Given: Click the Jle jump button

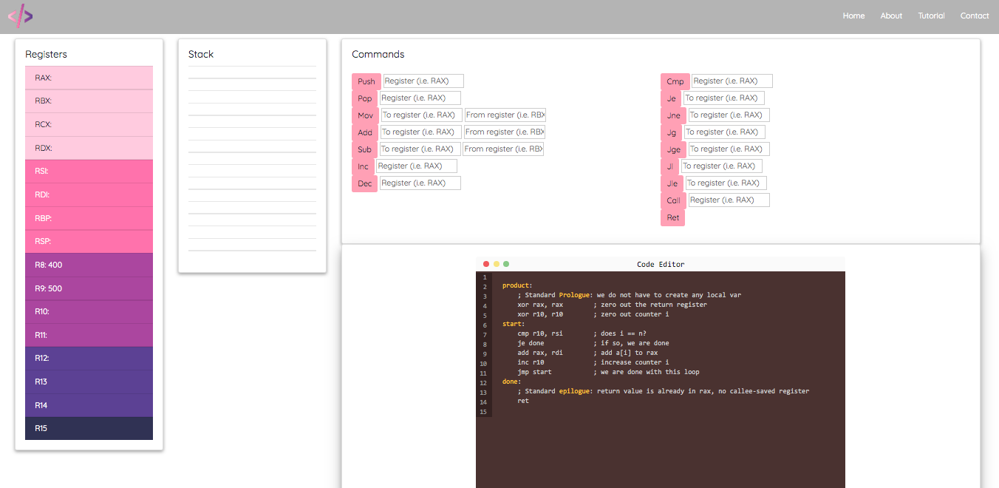Looking at the screenshot, I should [x=672, y=183].
